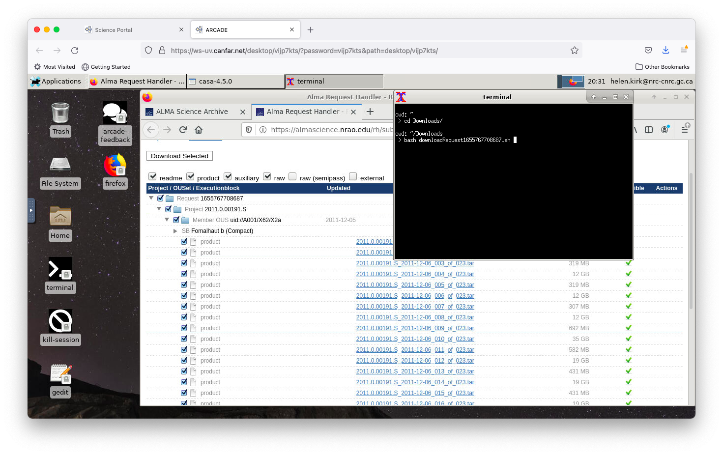Reload the Alma Request Handler page

pyautogui.click(x=183, y=130)
